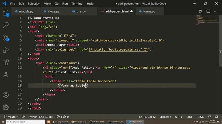The width and height of the screenshot is (222, 124).
Task: Click Ln 15, Col 32 cursor position
Action: pyautogui.click(x=147, y=117)
